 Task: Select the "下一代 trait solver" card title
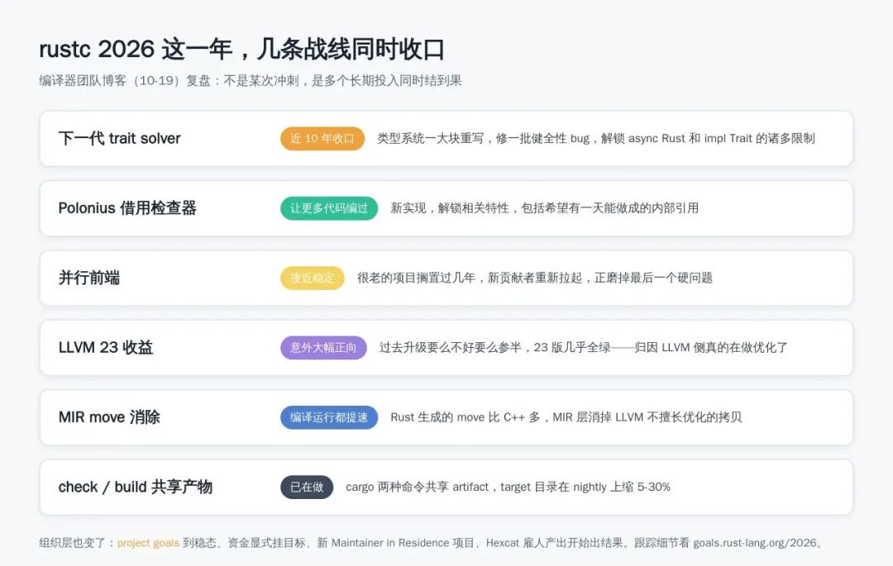tap(119, 138)
